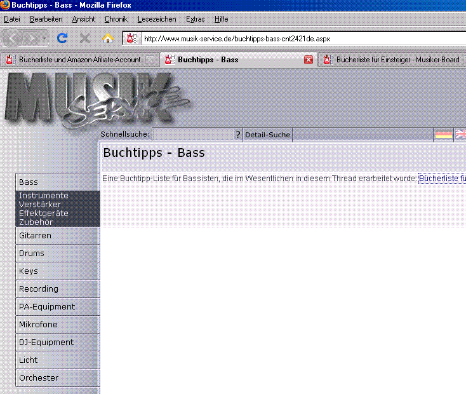Open the Datei menu
The height and width of the screenshot is (394, 466).
coord(12,19)
